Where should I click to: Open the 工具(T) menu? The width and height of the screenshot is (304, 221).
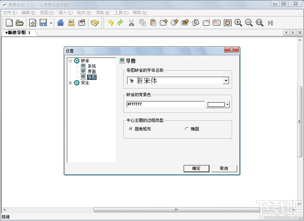[121, 13]
